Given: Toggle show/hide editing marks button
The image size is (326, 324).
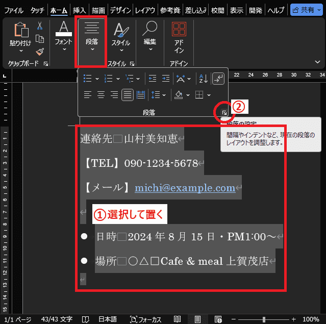Looking at the screenshot, I should point(218,78).
